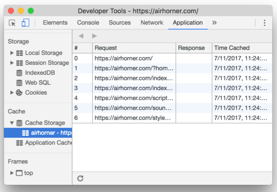Select the request airhorner.com/script… in row 4
The width and height of the screenshot is (277, 192).
pyautogui.click(x=134, y=98)
